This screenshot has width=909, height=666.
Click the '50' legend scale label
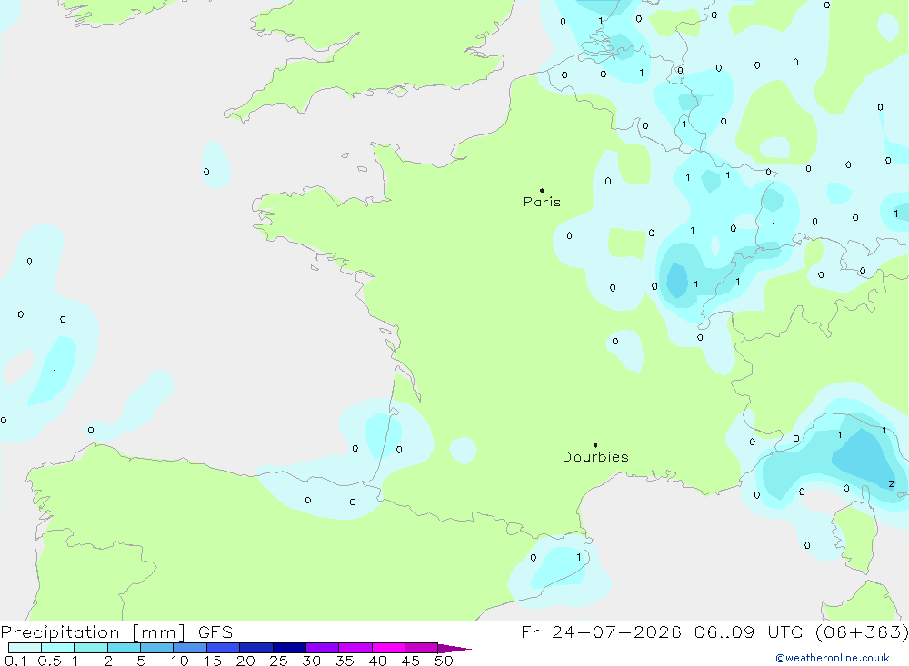click(444, 661)
